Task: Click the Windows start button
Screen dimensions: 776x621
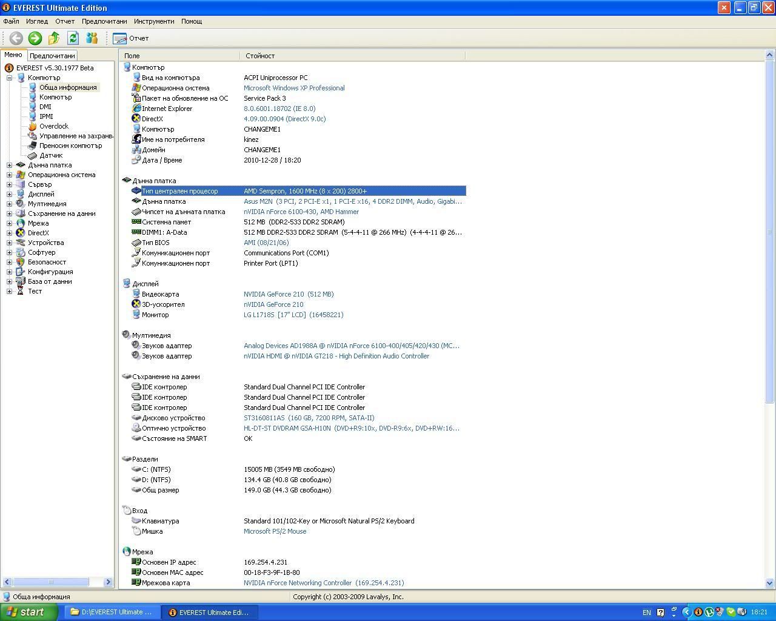Action: (29, 612)
